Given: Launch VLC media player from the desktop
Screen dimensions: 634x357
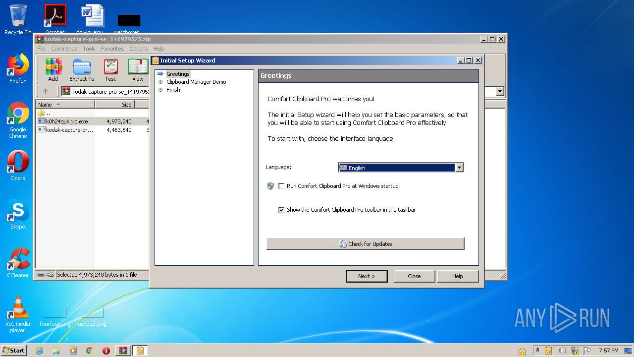Looking at the screenshot, I should click(18, 314).
